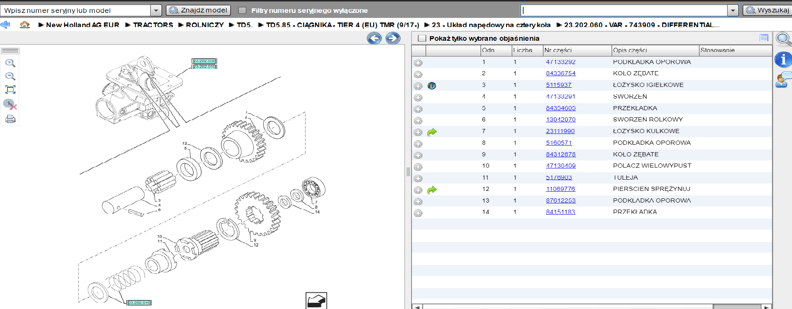Open the serial number model dropdown arrow
Image resolution: width=792 pixels, height=309 pixels.
[x=156, y=10]
